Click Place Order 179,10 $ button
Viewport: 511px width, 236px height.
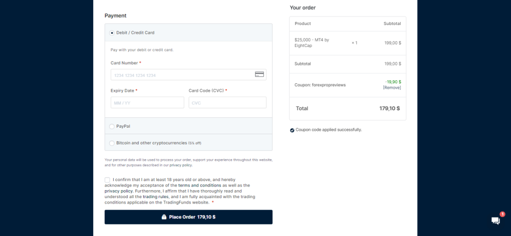[188, 217]
